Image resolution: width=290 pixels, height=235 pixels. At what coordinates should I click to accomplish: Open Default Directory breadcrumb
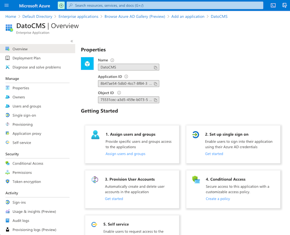pos(37,16)
